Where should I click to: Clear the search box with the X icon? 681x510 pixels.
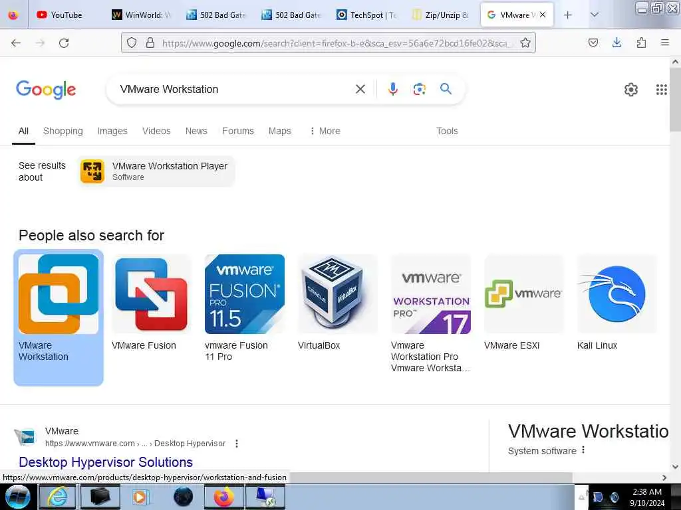[x=360, y=90]
